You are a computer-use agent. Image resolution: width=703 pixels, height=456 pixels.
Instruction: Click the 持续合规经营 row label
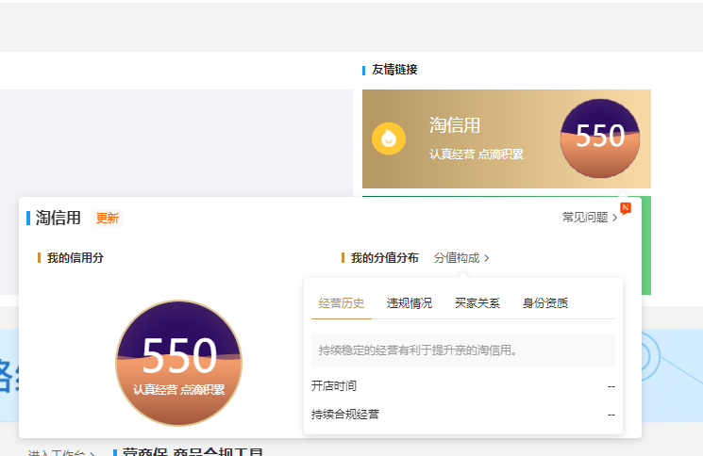(345, 415)
